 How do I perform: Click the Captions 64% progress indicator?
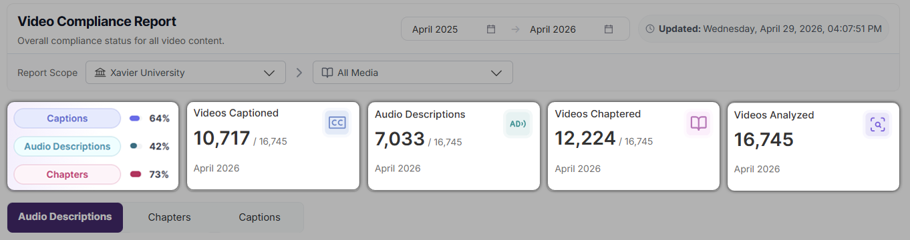pos(135,118)
